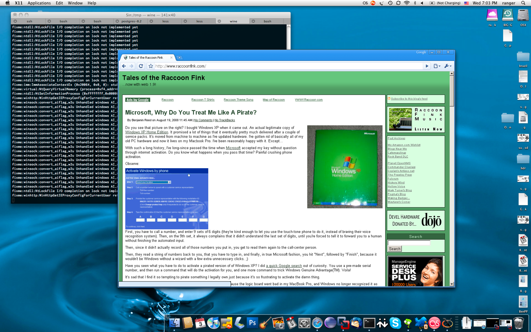This screenshot has height=332, width=531.
Task: Open Terminal from the Dock
Action: coord(369,323)
